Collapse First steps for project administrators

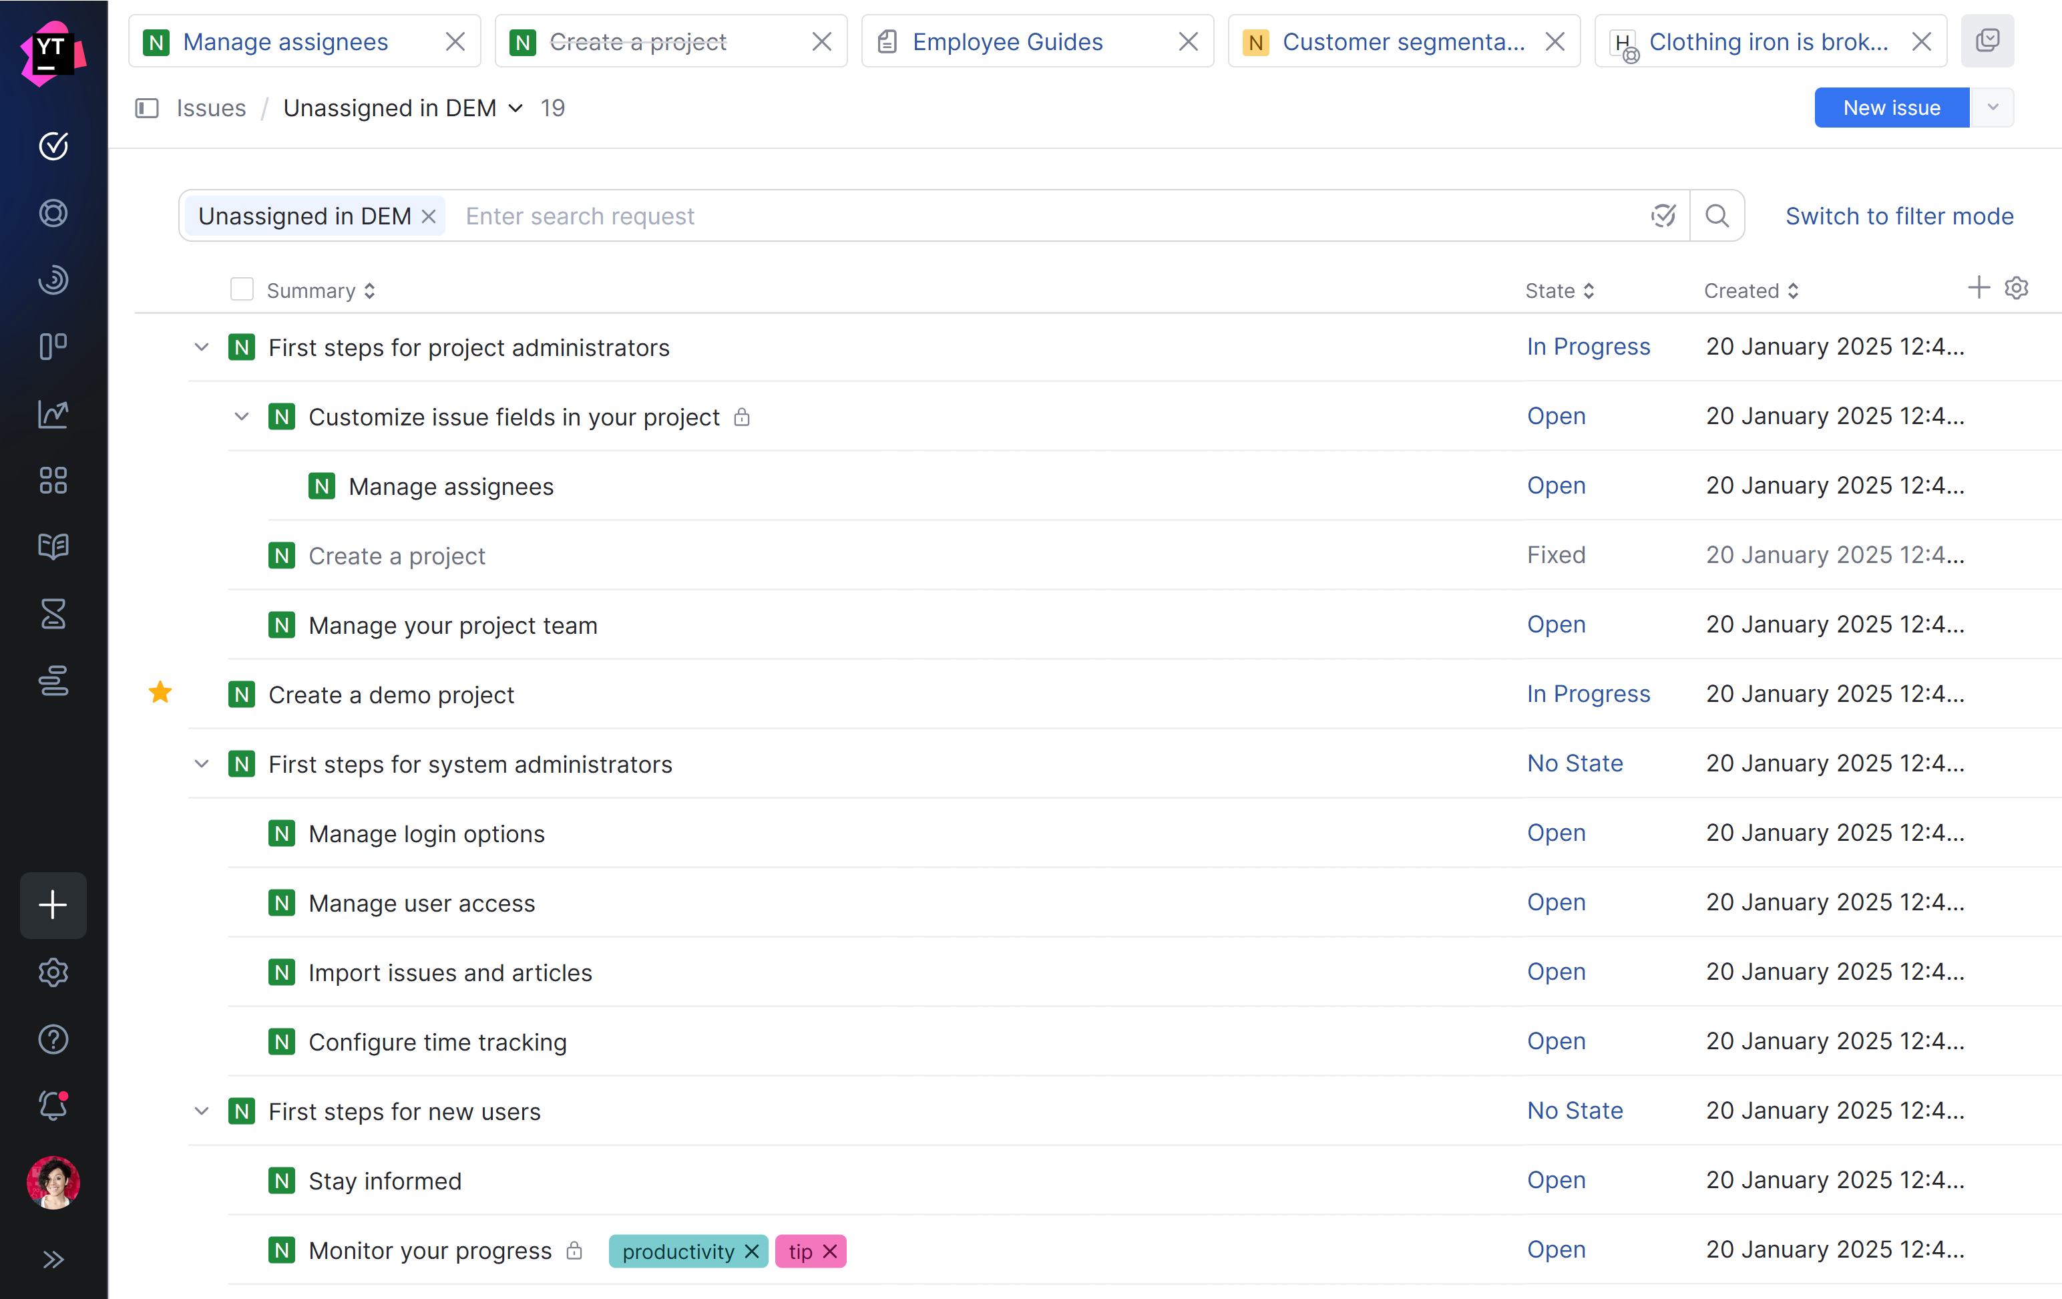(201, 347)
